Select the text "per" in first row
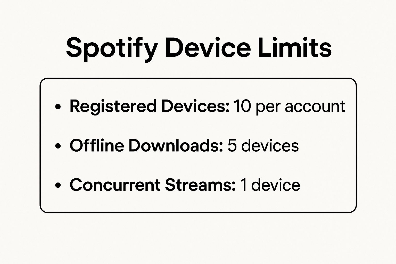Screen dimensions: 396x264 pyautogui.click(x=268, y=107)
